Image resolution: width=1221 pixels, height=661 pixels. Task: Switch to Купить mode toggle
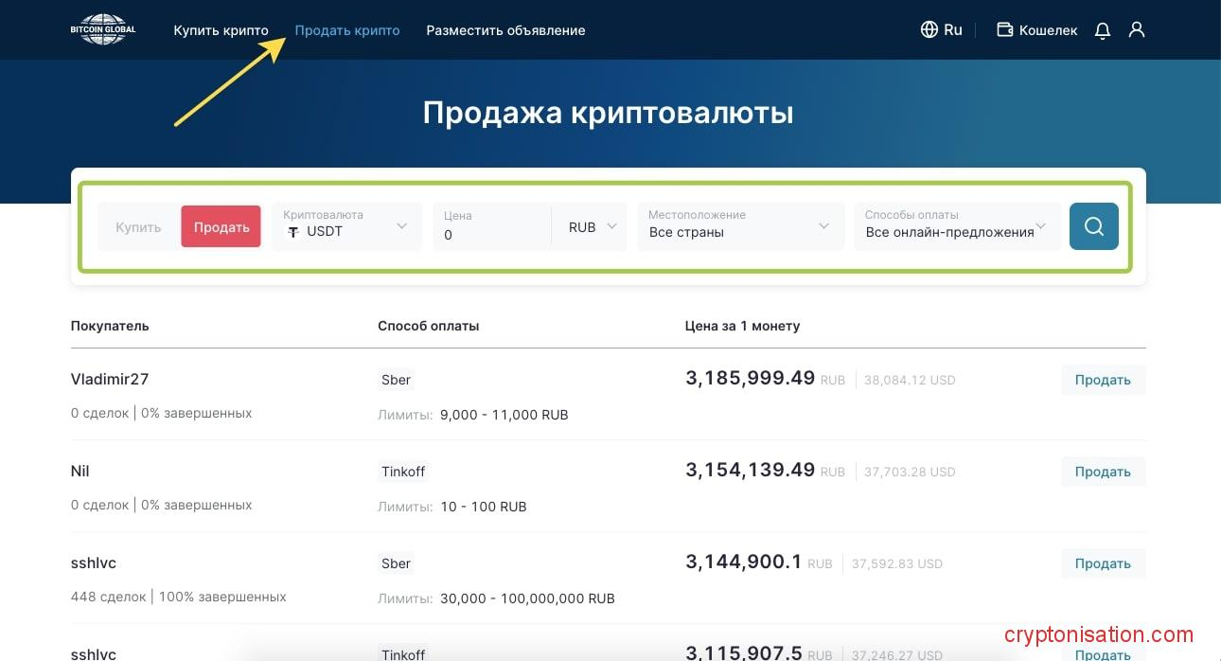138,227
